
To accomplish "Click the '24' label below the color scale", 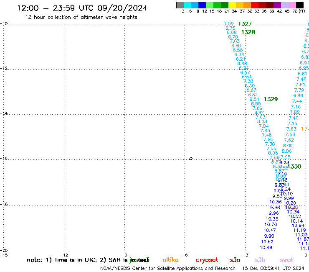I will (234, 11).
